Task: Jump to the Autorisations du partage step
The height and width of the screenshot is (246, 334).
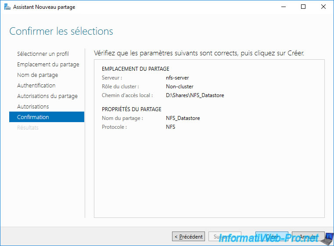Action: [47, 96]
